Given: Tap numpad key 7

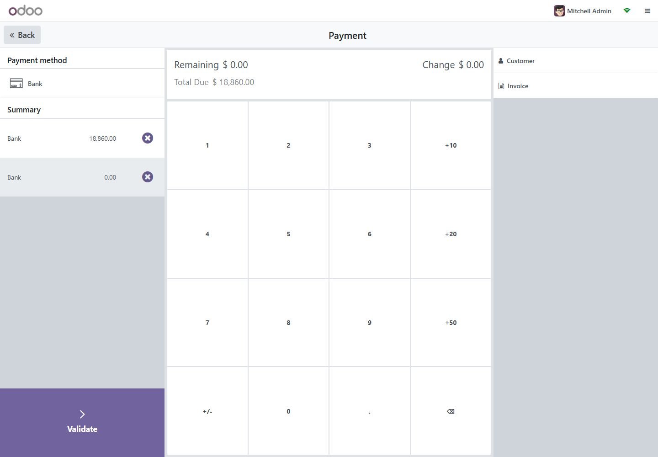Looking at the screenshot, I should tap(207, 323).
